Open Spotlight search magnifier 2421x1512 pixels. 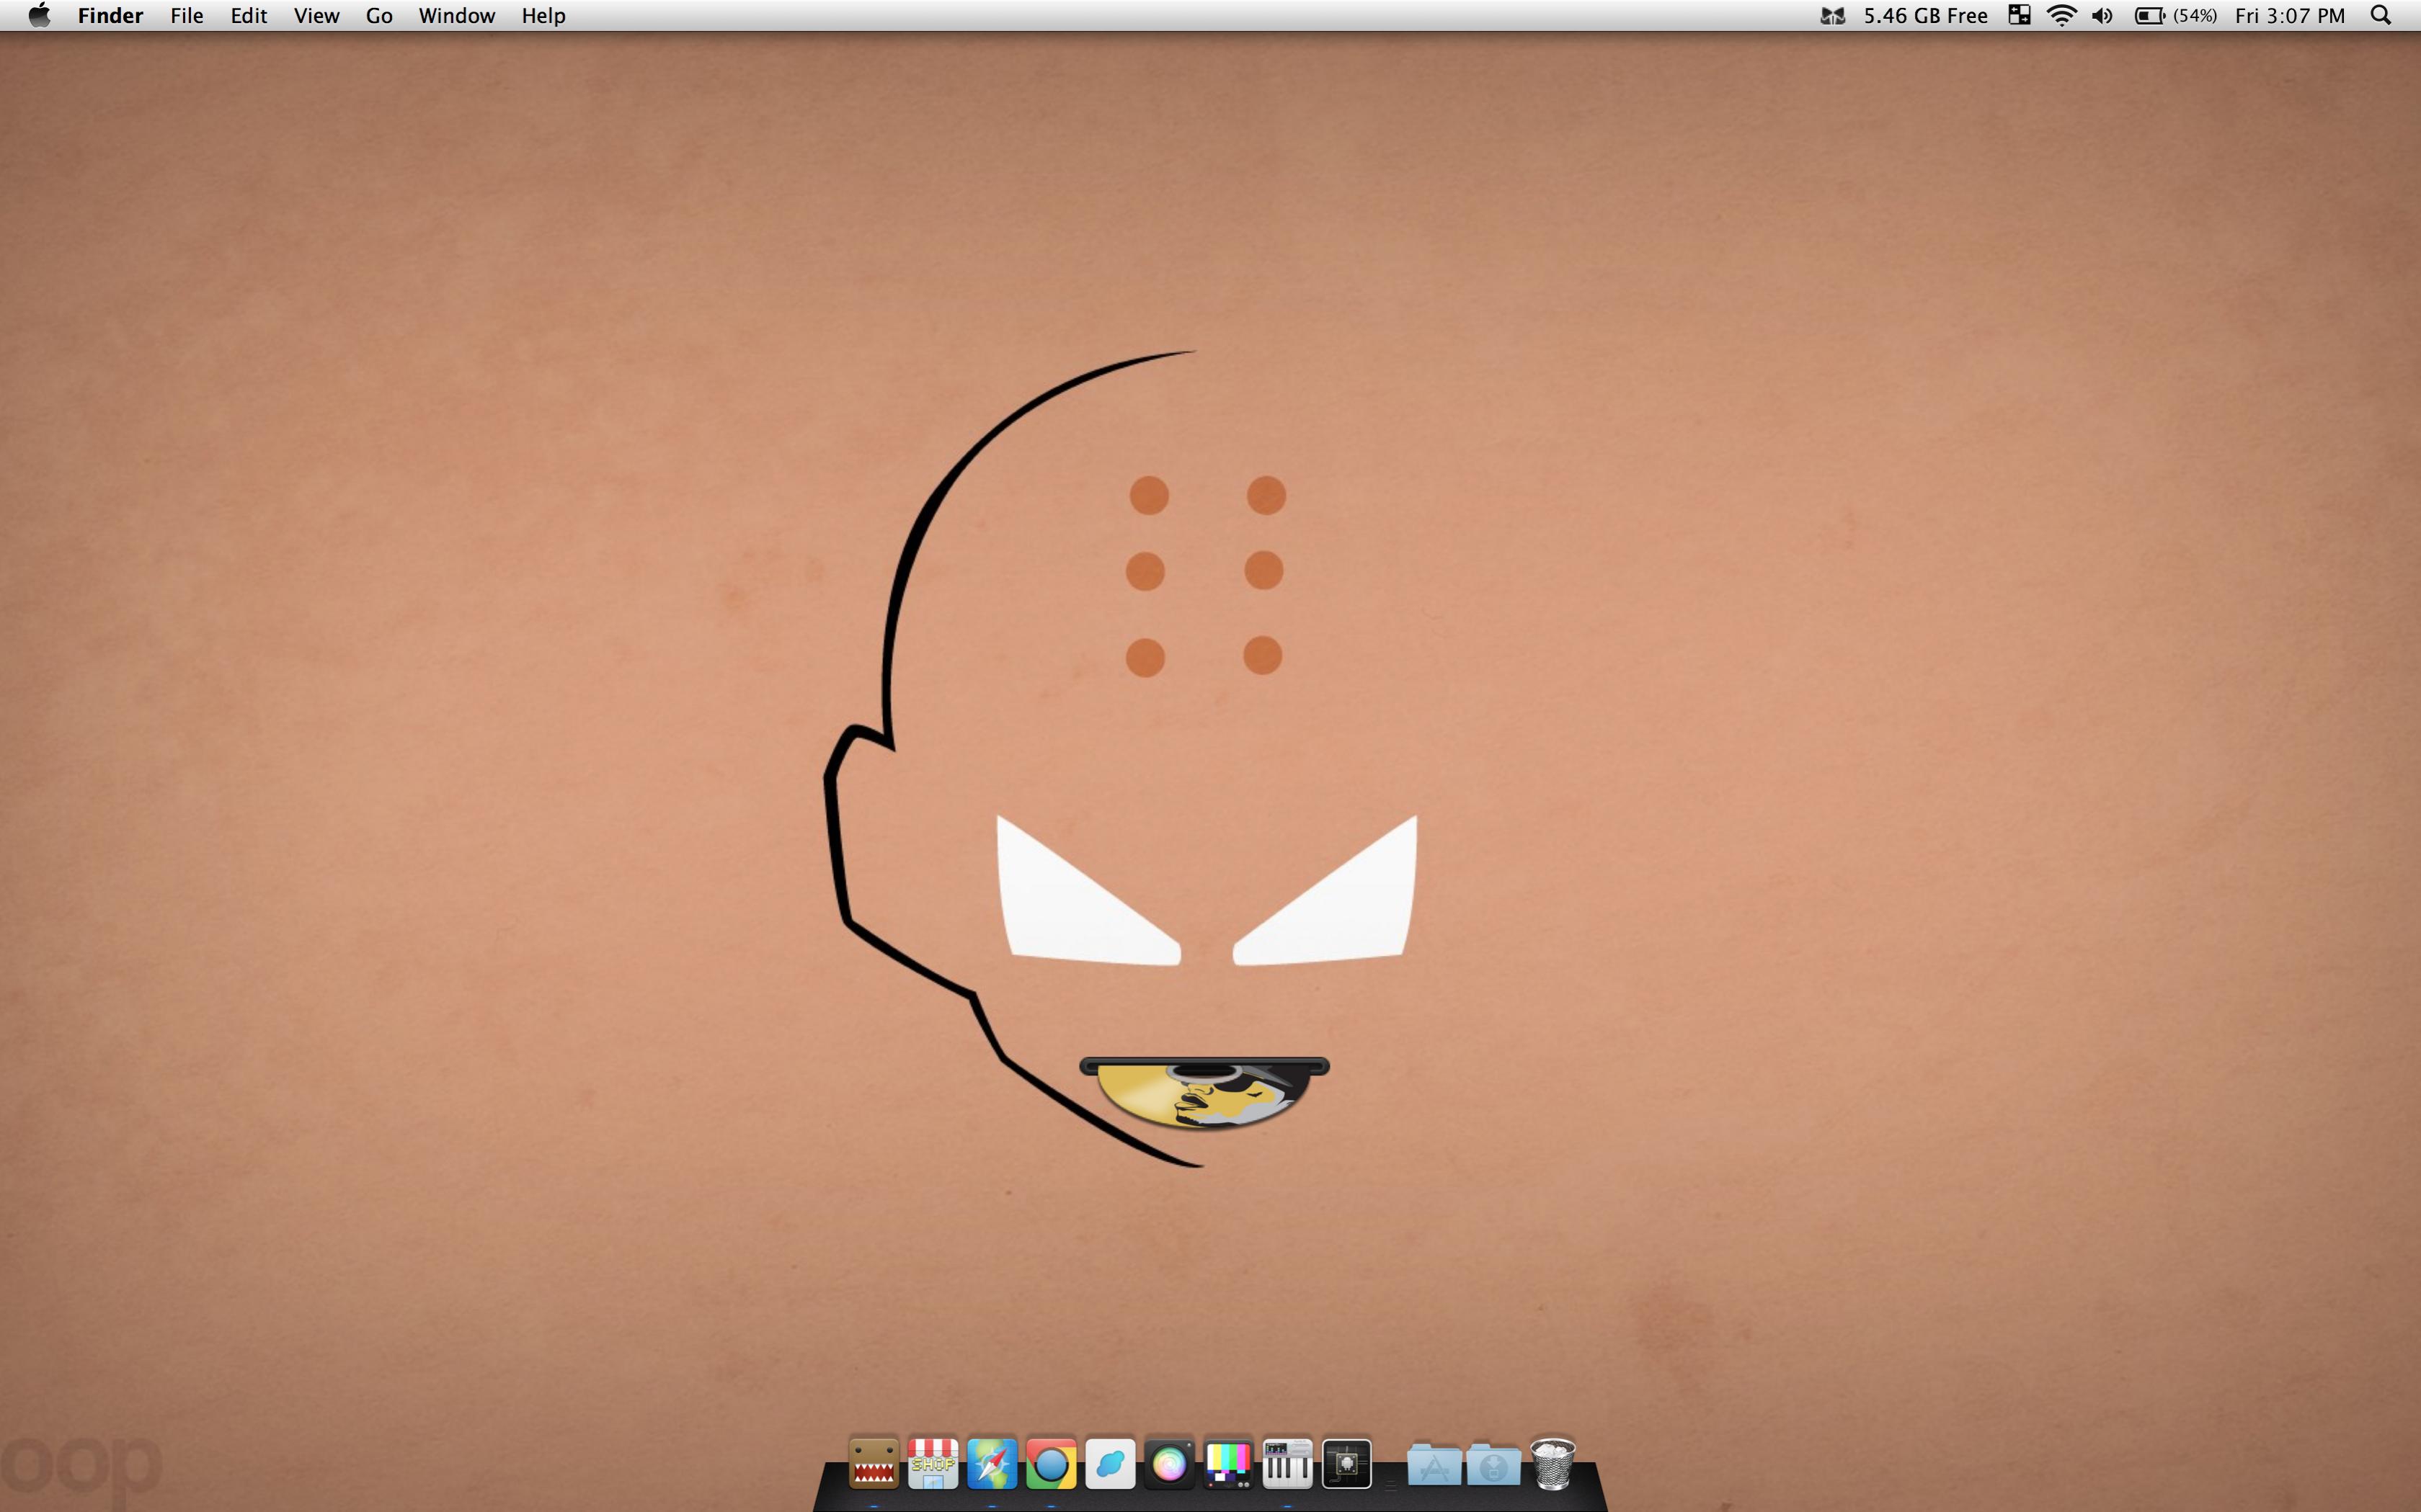(x=2381, y=15)
